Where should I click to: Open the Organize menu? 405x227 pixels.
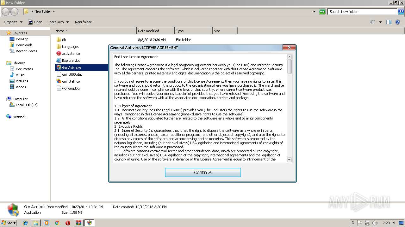click(x=13, y=22)
